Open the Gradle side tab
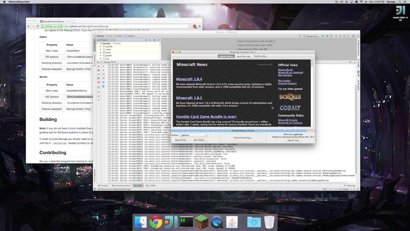The image size is (410, 231). coord(358,63)
